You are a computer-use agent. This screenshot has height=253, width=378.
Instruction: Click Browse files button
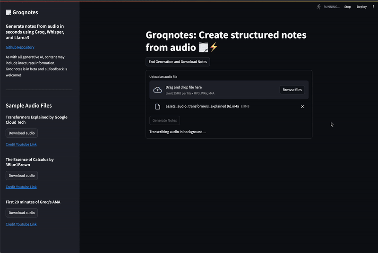(x=292, y=90)
